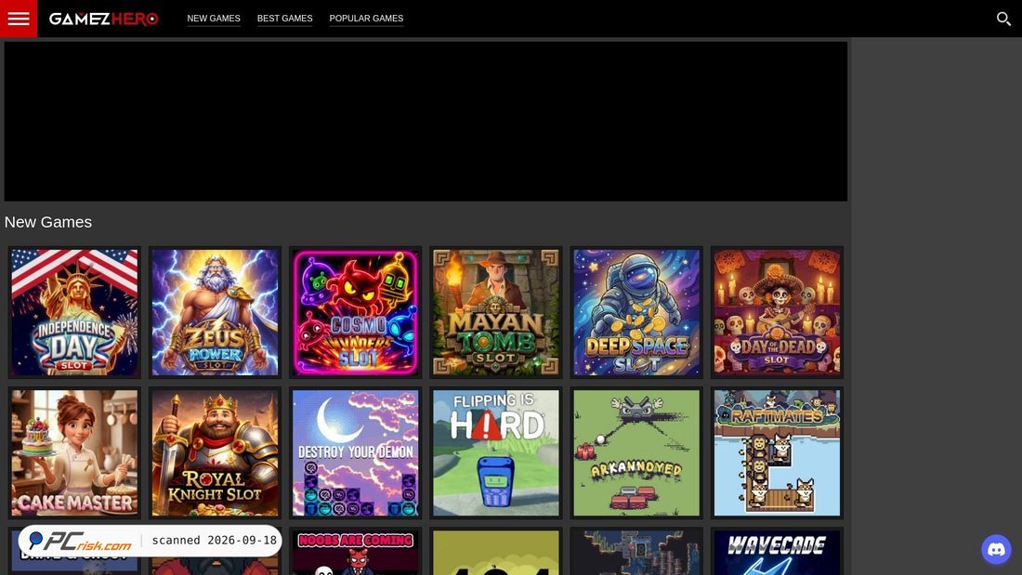Click the New Games section heading
Viewport: 1022px width, 575px height.
click(48, 222)
